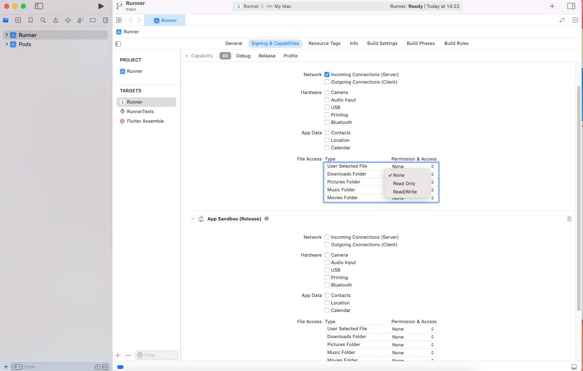Add new file with navigator plus button
This screenshot has height=371, width=583.
6,367
